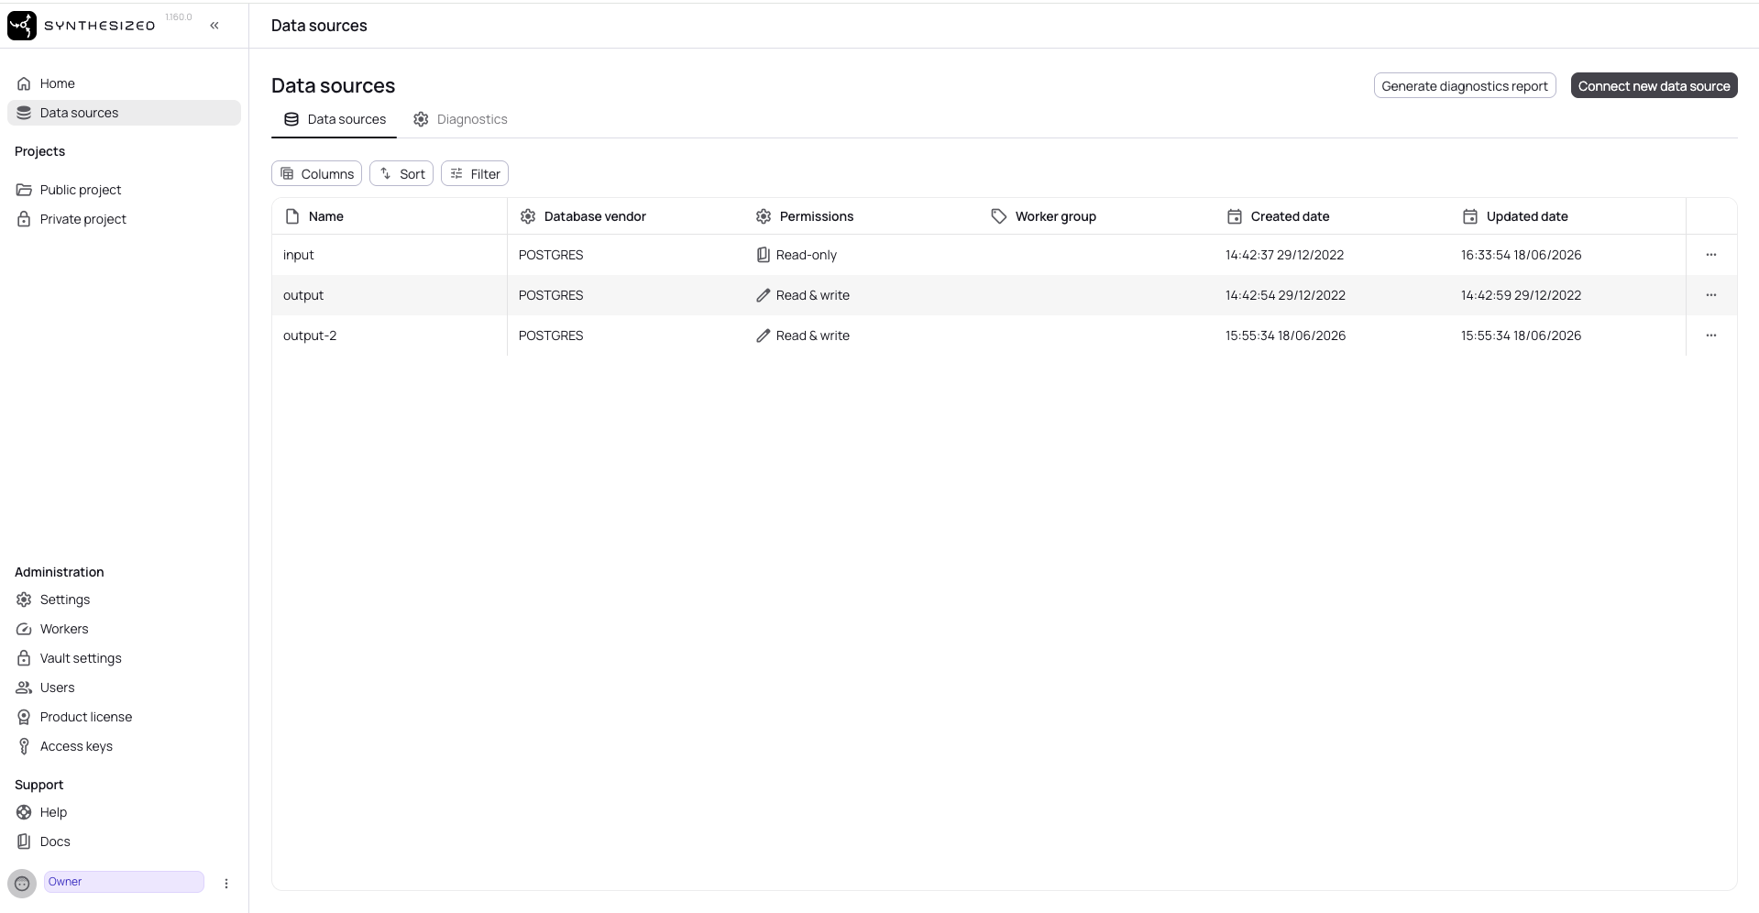Viewport: 1759px width, 913px height.
Task: Click created date 14:42:37 29/12/2022
Action: point(1285,255)
